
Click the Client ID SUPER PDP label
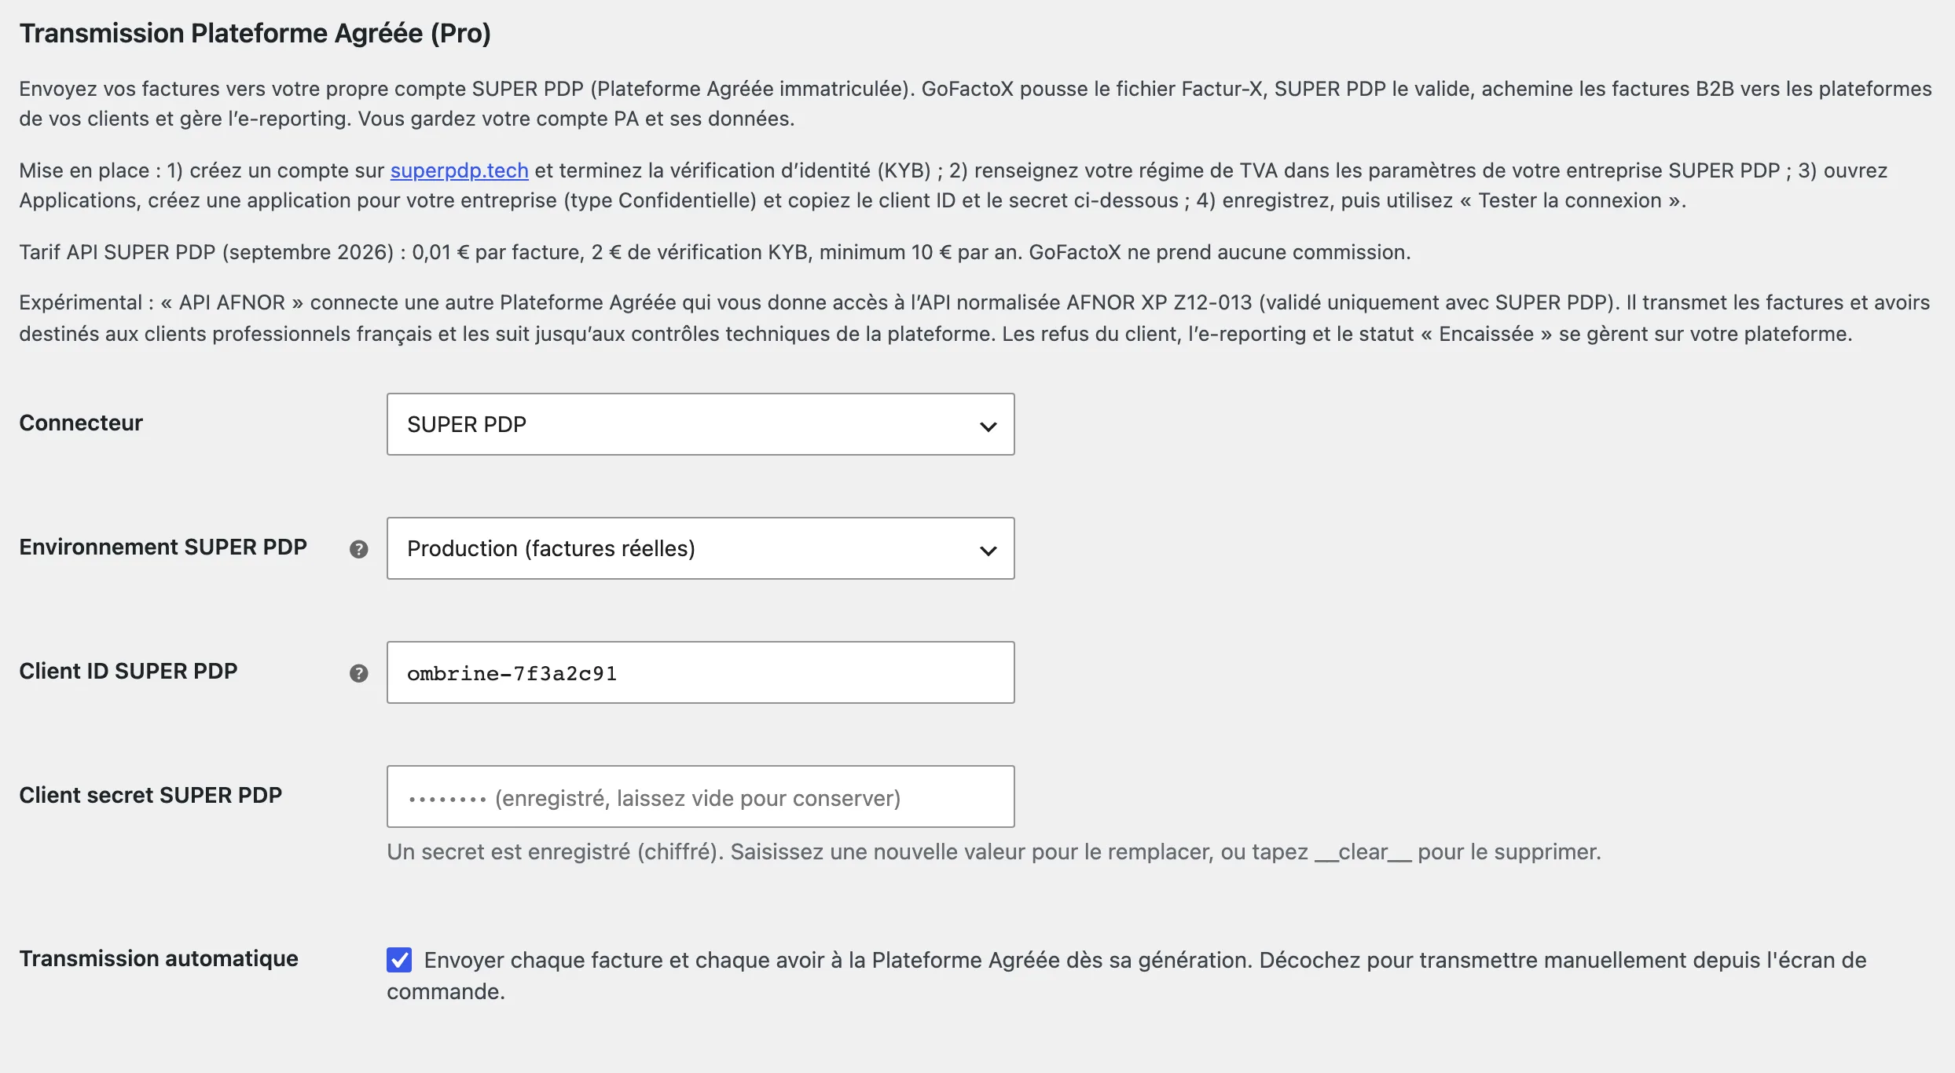pyautogui.click(x=128, y=671)
